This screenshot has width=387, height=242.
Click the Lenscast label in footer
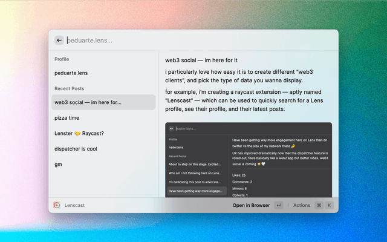(x=74, y=205)
